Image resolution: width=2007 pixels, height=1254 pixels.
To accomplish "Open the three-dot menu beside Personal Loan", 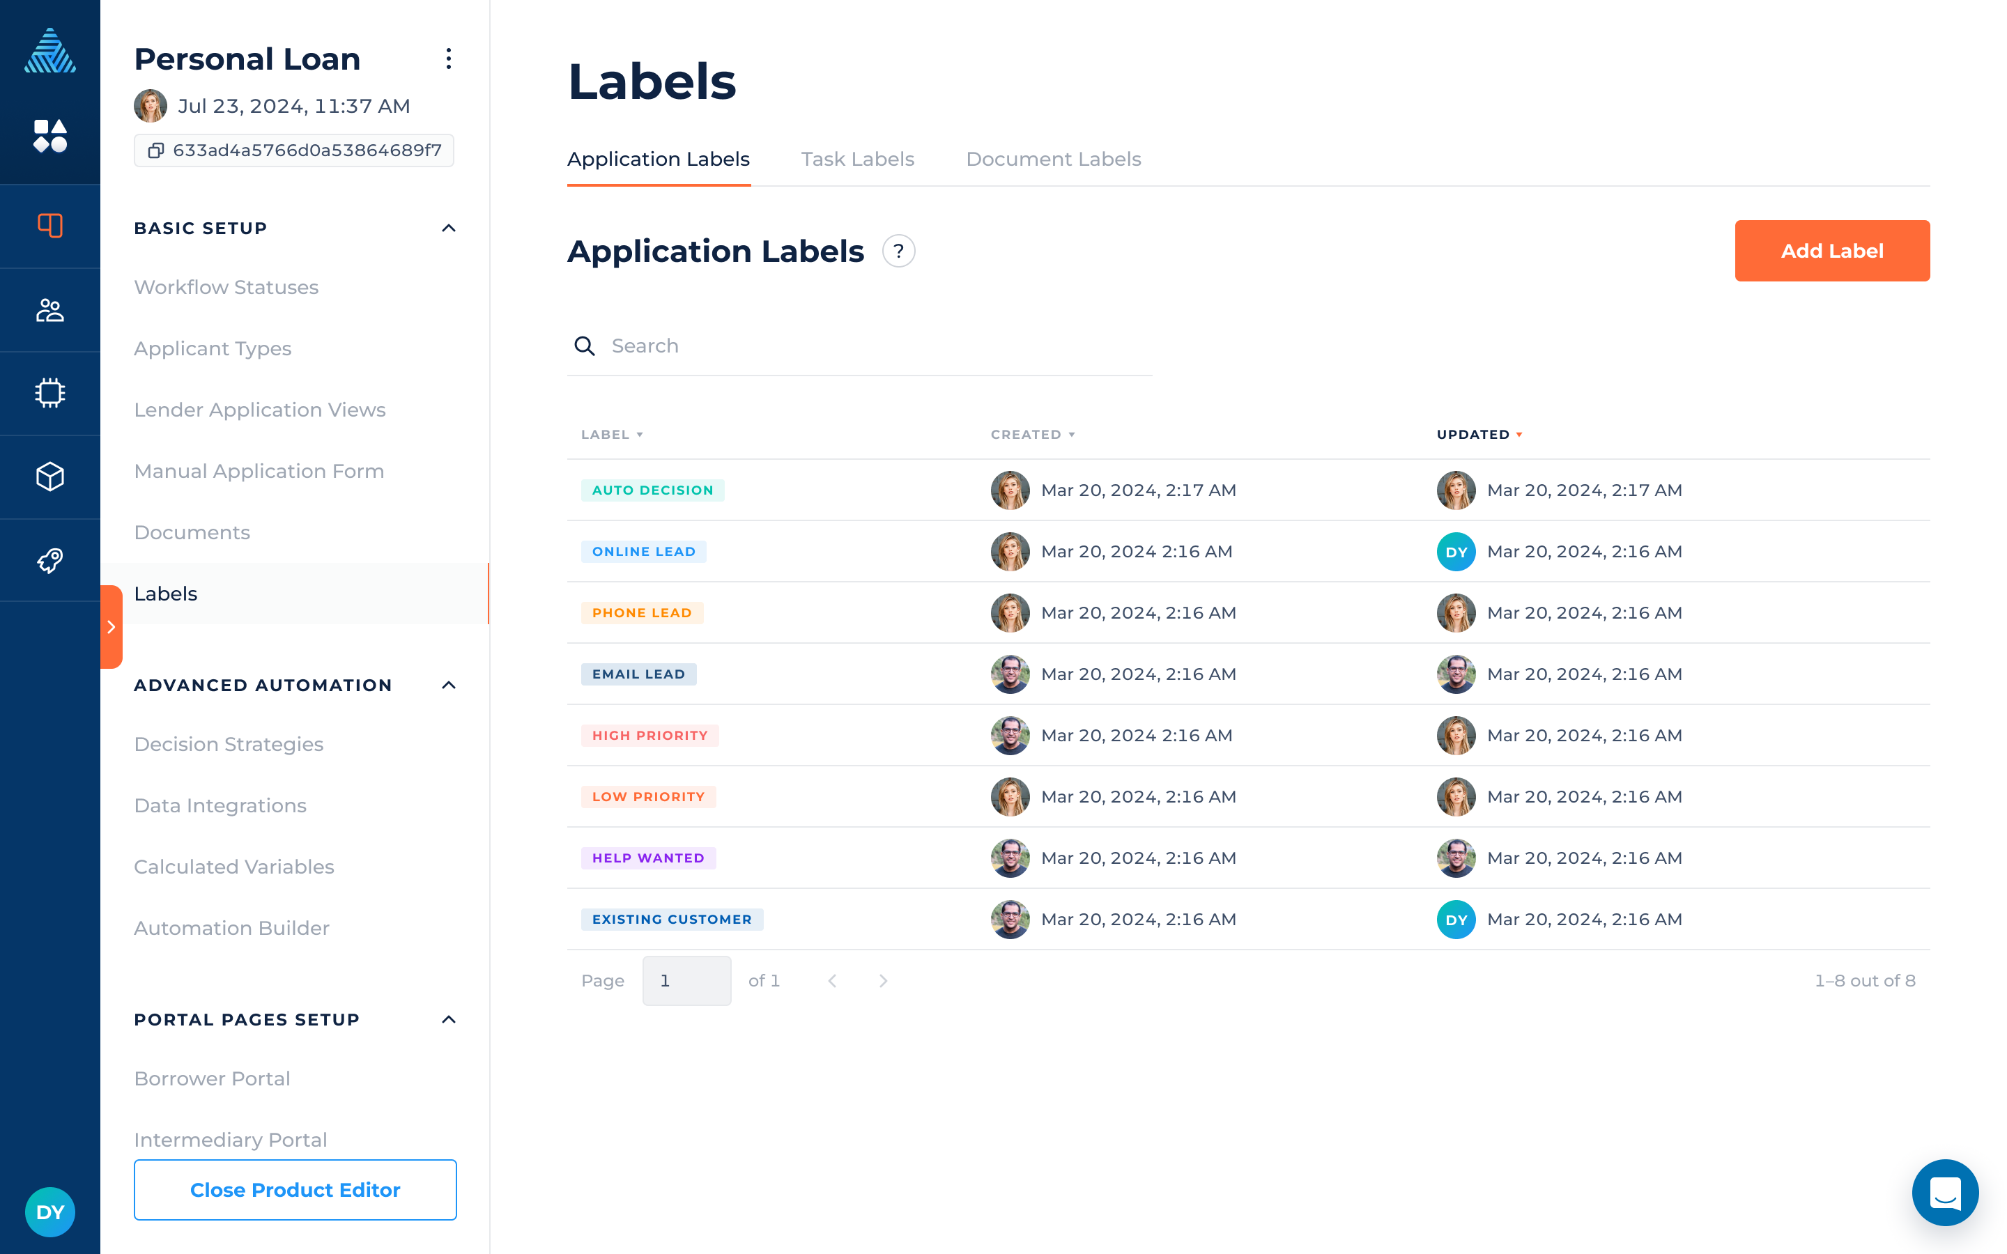I will click(448, 59).
